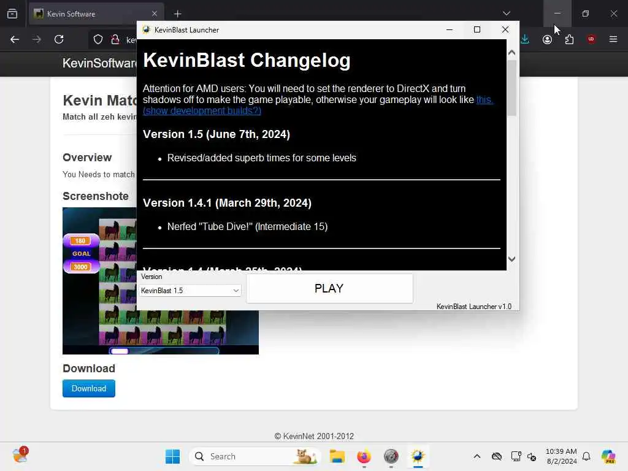Click the network display tray icon
Image resolution: width=628 pixels, height=471 pixels.
(516, 456)
